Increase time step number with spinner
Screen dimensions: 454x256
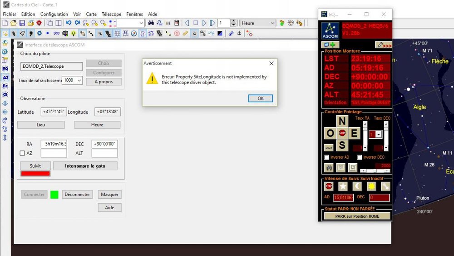[x=234, y=21]
